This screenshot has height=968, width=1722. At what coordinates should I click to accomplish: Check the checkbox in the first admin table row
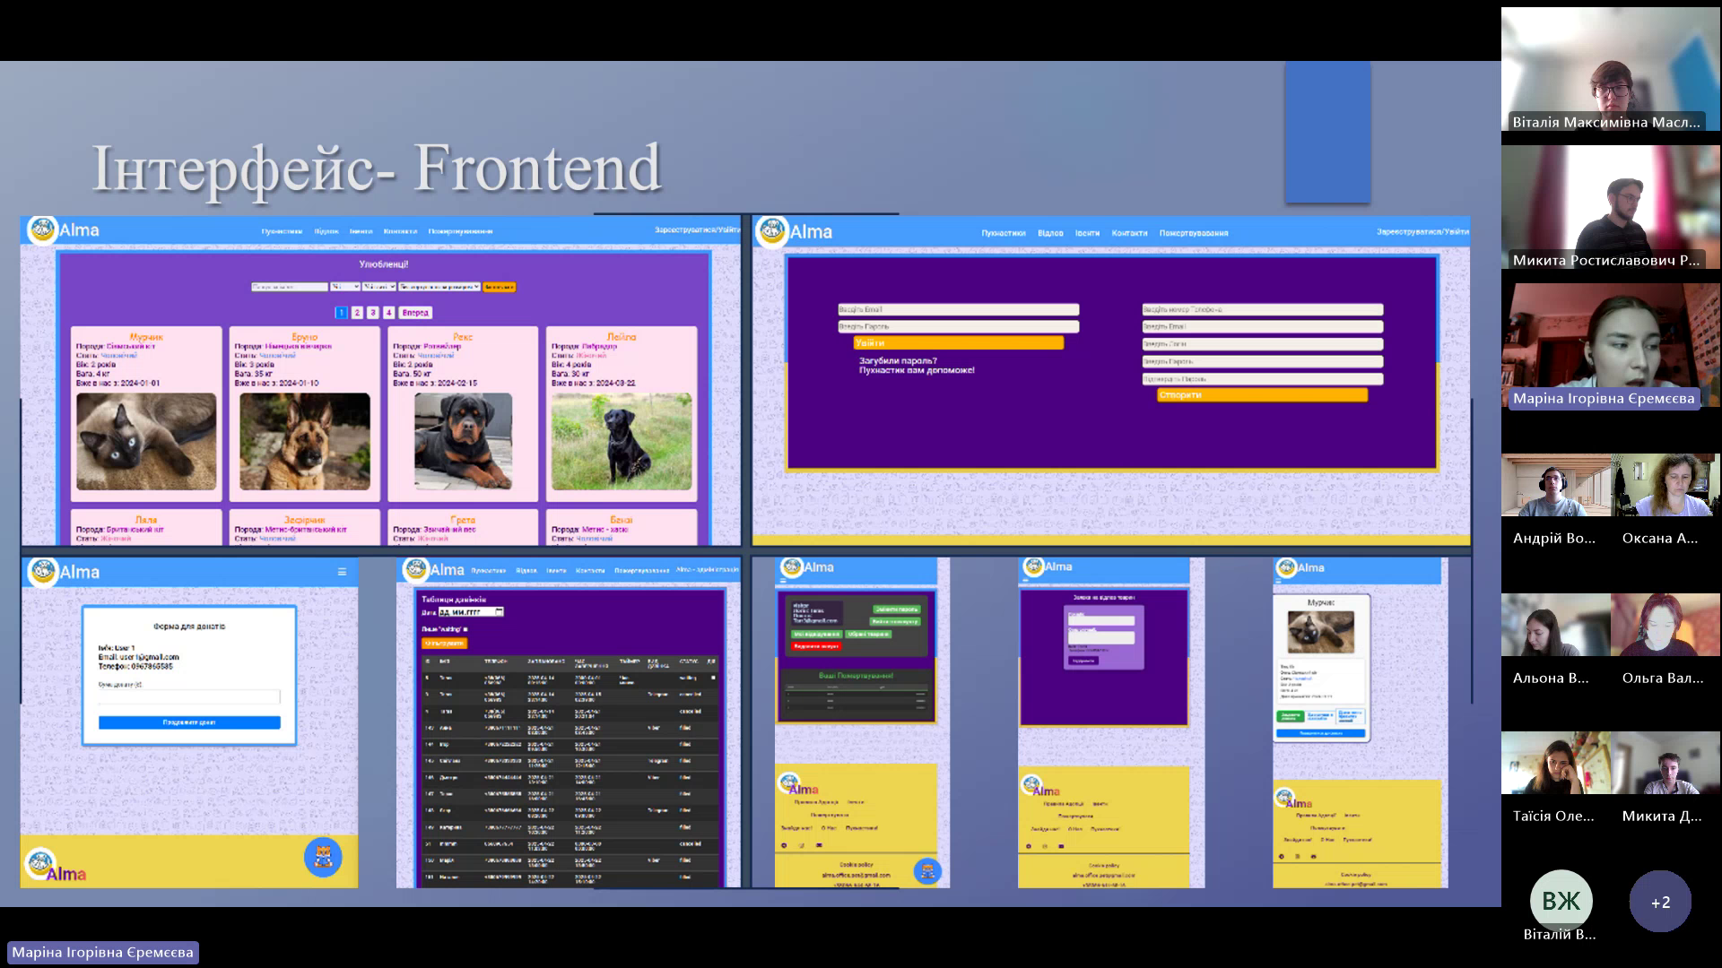[714, 678]
